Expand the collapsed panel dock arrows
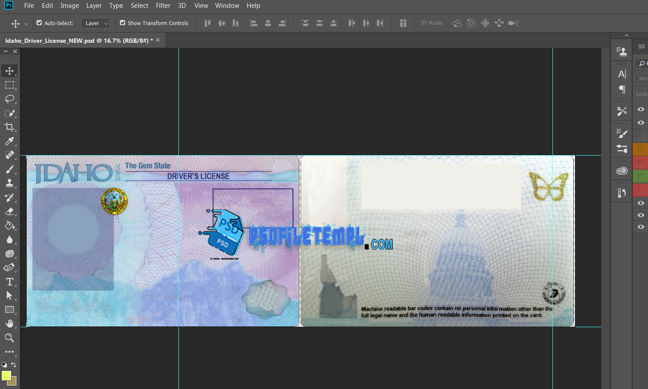Viewport: 648px width, 389px height. pyautogui.click(x=627, y=35)
